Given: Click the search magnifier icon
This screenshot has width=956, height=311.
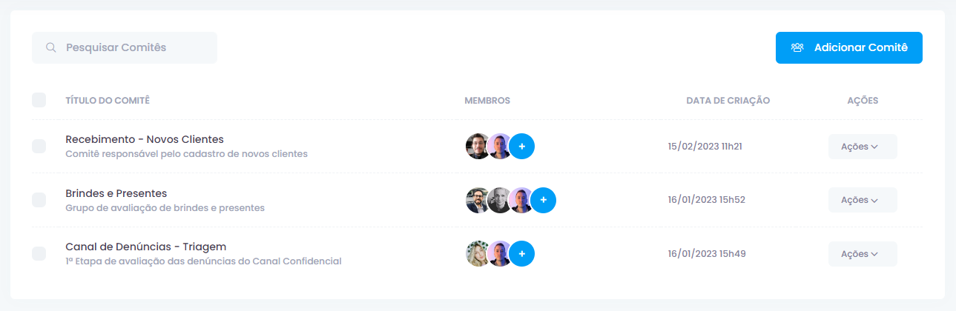Looking at the screenshot, I should [51, 47].
